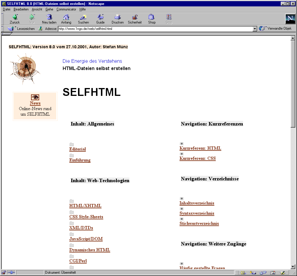
Task: Open the JavaScript/DOM link
Action: (86, 239)
